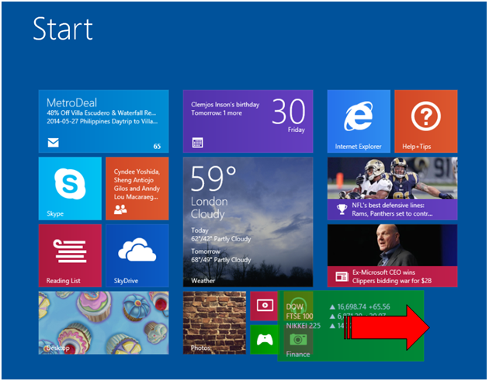Open the Help+Tips tile
Image resolution: width=489 pixels, height=381 pixels.
click(x=426, y=121)
